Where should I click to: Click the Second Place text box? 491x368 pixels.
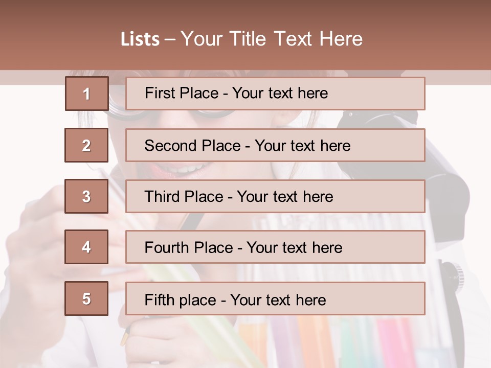click(x=275, y=145)
